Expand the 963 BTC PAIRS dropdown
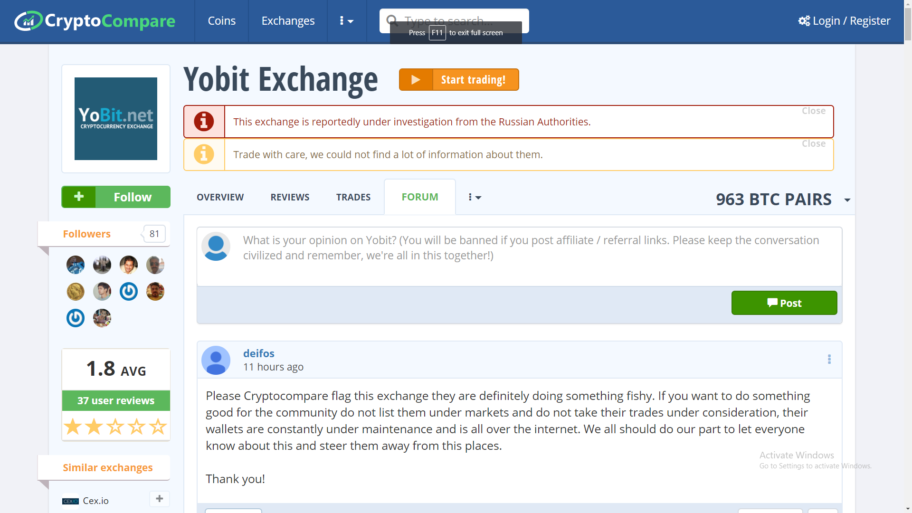The height and width of the screenshot is (513, 912). pos(847,200)
